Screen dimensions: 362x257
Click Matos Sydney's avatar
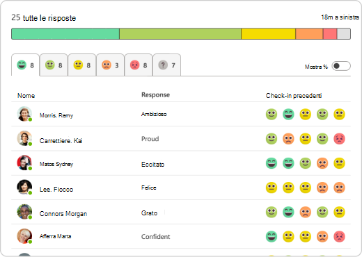coord(24,163)
